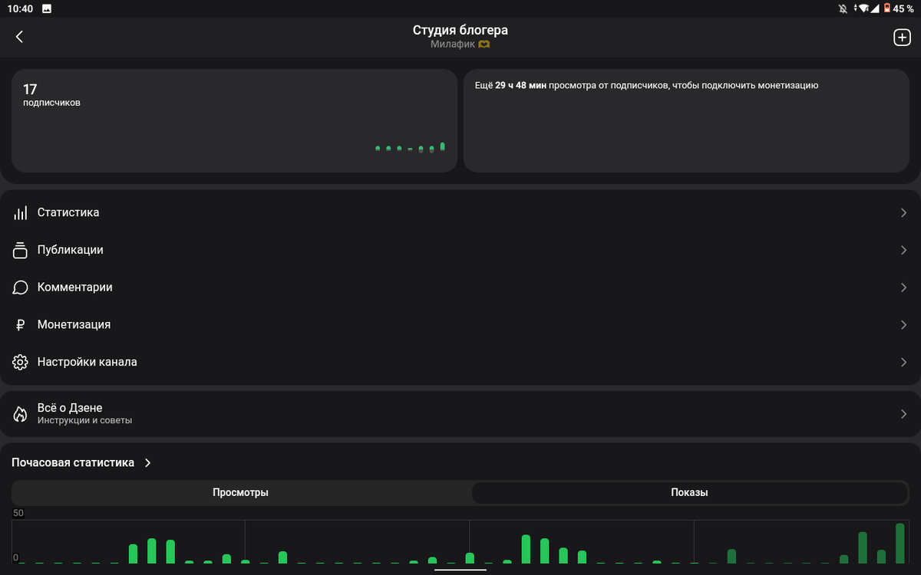The image size is (921, 575).
Task: Click the Публикации stack icon
Action: pyautogui.click(x=21, y=250)
